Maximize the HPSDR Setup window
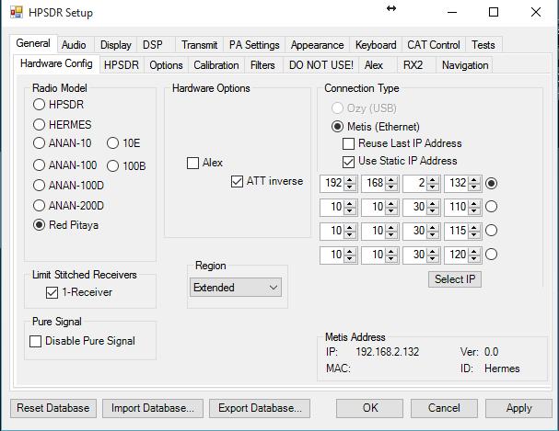This screenshot has width=559, height=431. pos(494,12)
